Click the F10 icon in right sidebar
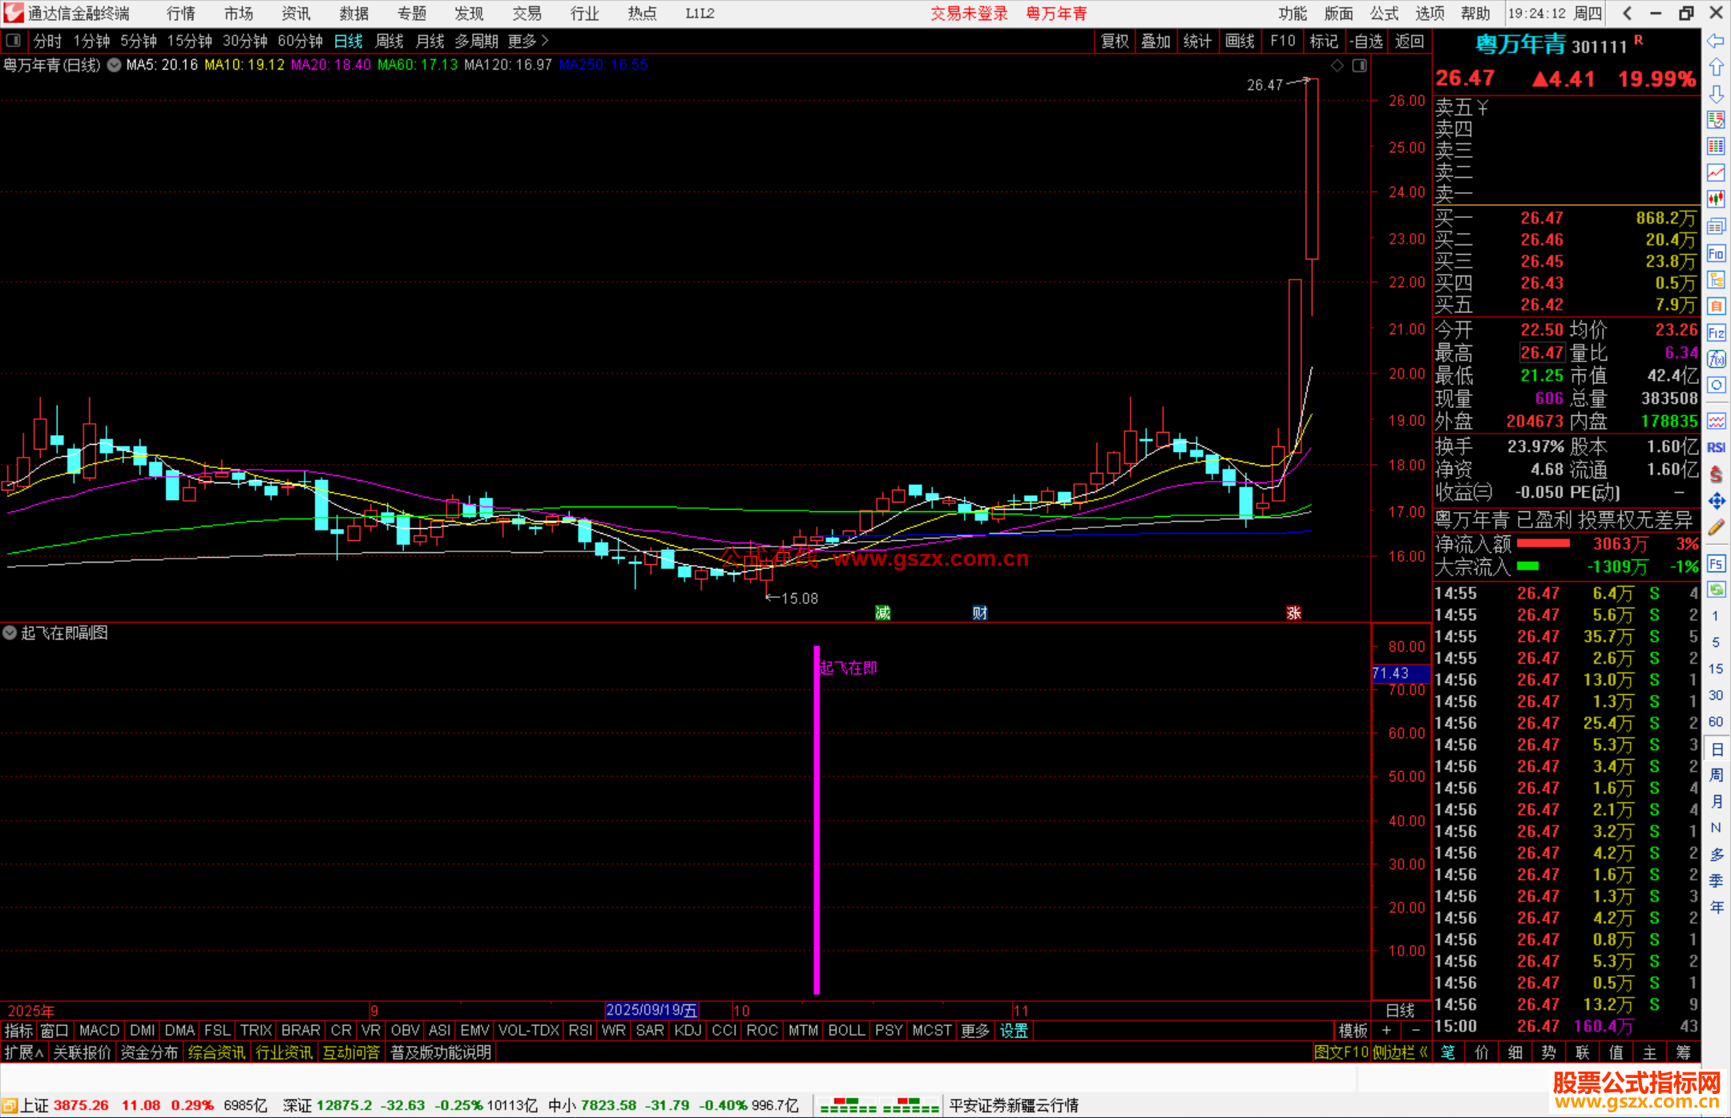 click(1716, 254)
